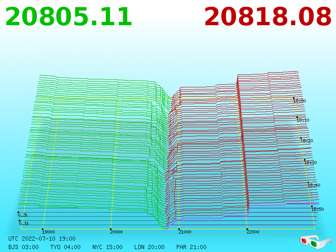
Task: Click the red ask price 20818.08
Action: (268, 17)
